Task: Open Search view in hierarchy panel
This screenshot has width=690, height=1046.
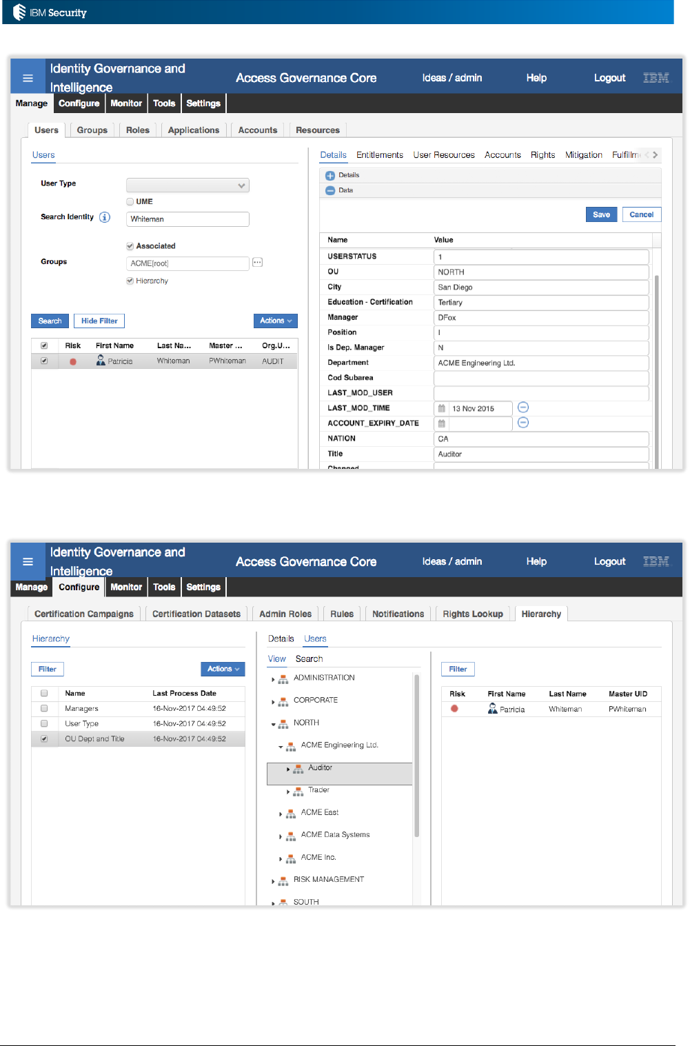Action: [309, 659]
